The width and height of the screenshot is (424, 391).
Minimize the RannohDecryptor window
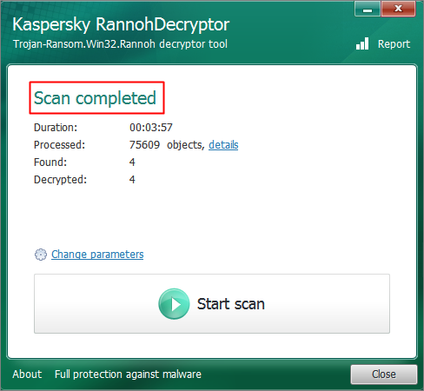click(x=368, y=9)
